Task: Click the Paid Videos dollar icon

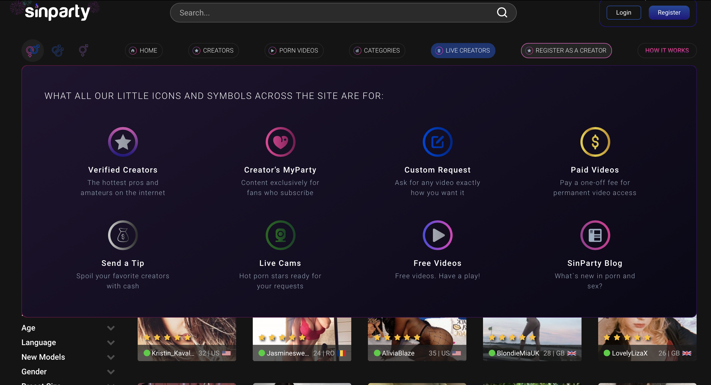Action: (595, 142)
